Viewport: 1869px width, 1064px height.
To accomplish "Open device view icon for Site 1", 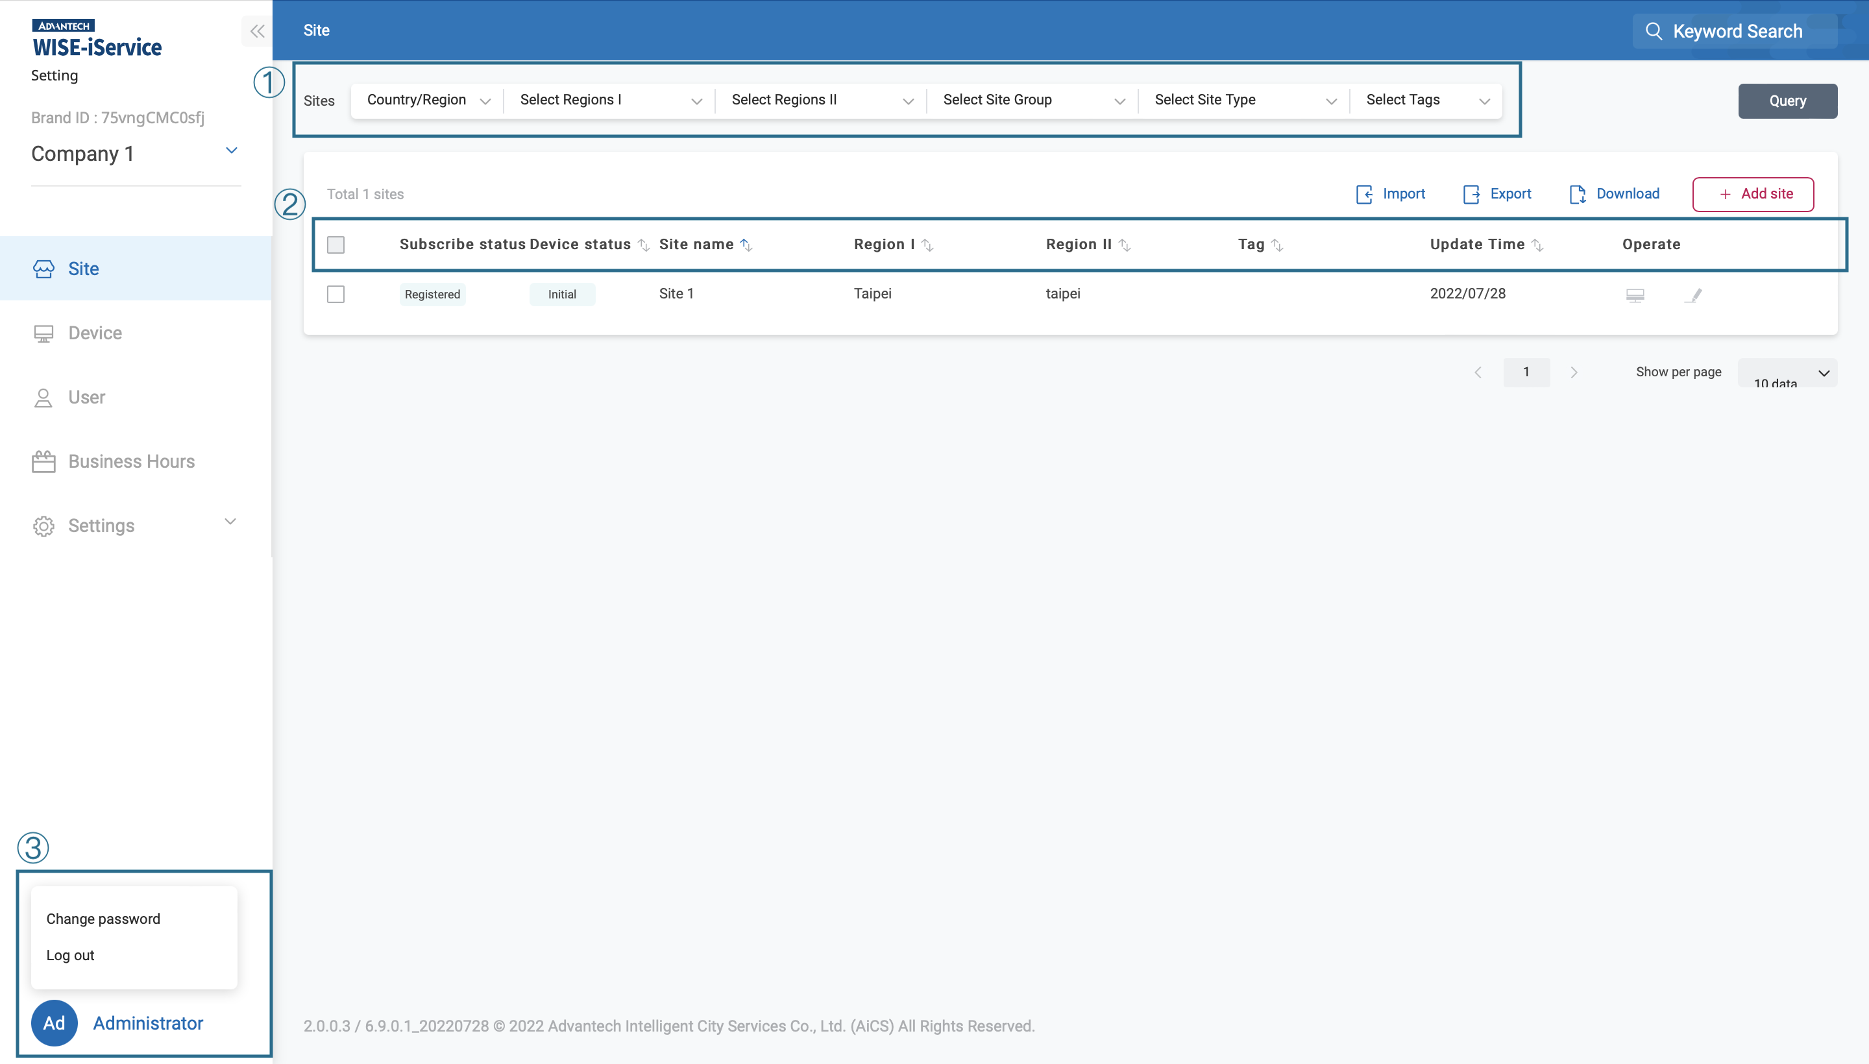I will (x=1635, y=295).
